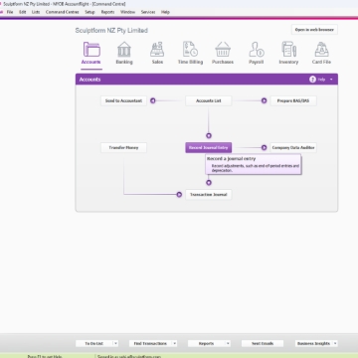The image size is (358, 358).
Task: Click the Accounts panel header title
Action: coord(89,80)
